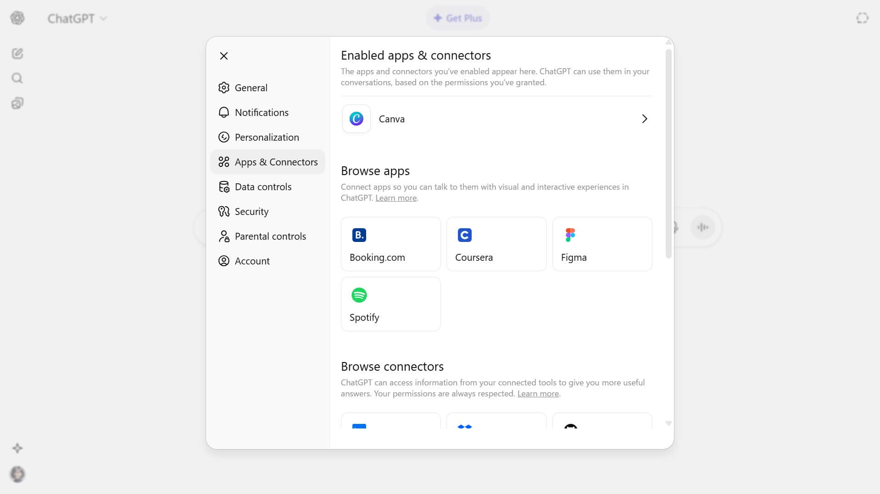
Task: Switch to Data controls settings
Action: click(262, 187)
